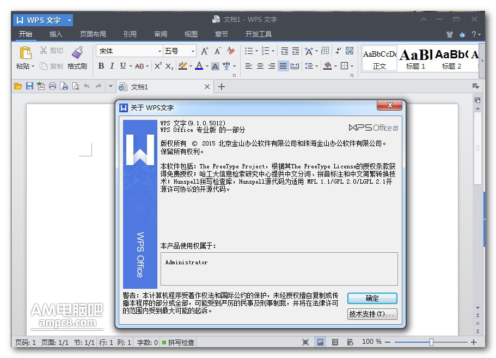Image resolution: width=496 pixels, height=358 pixels.
Task: Toggle spell check (拼写检查) in status bar
Action: point(179,342)
